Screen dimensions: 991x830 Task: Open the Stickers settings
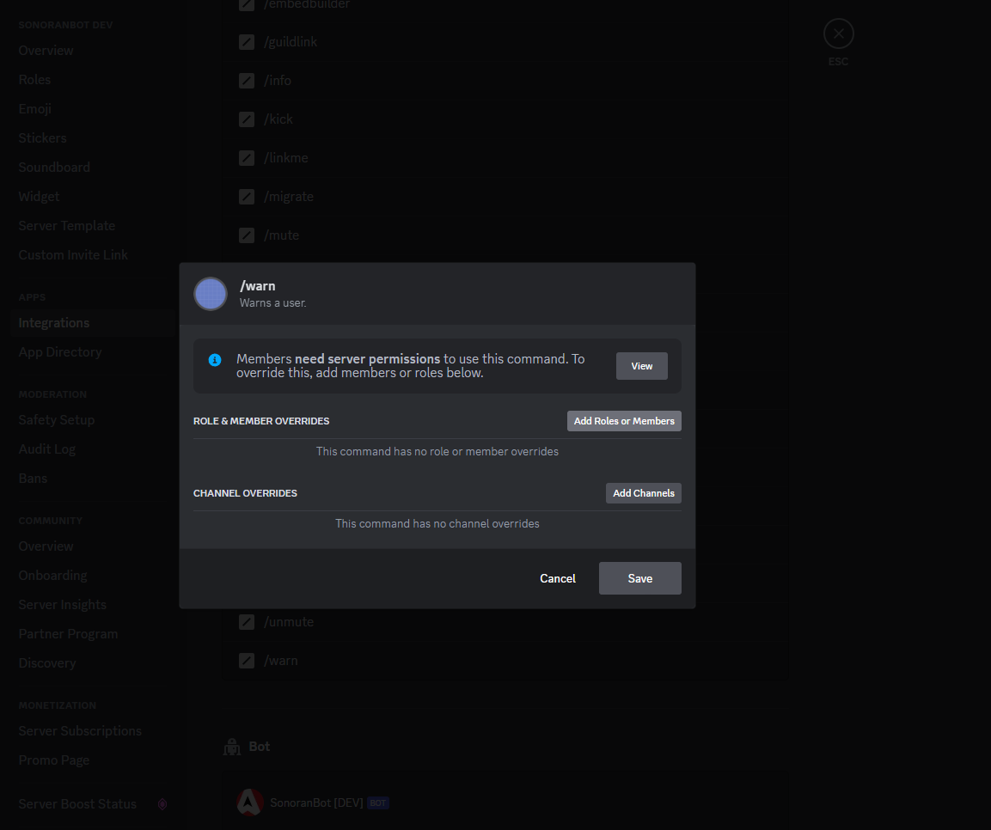[92, 137]
